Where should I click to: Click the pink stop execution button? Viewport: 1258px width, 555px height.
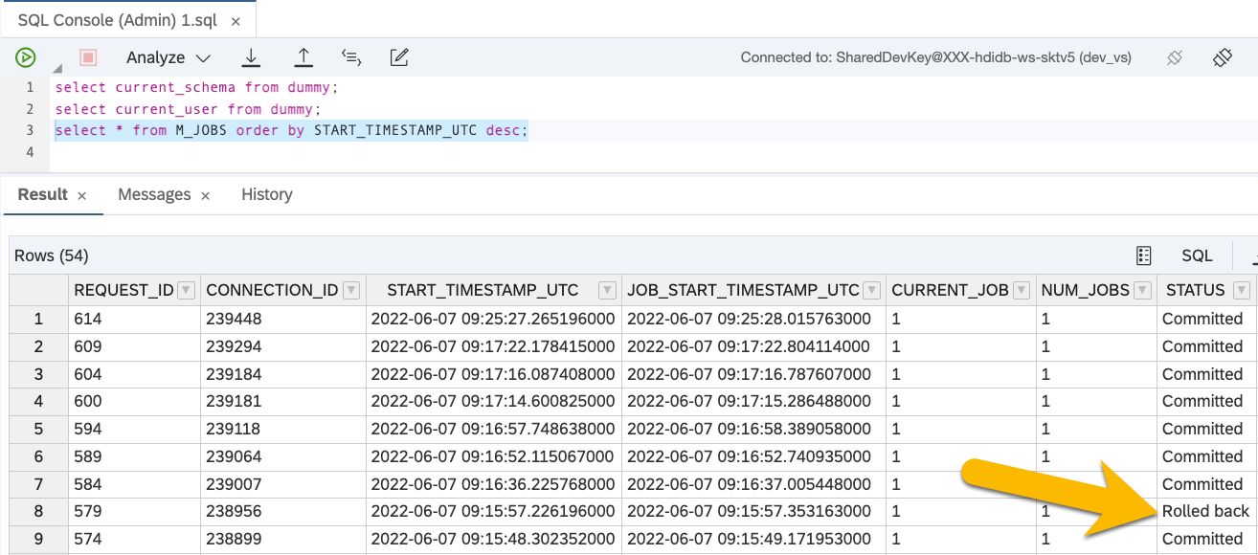tap(88, 57)
